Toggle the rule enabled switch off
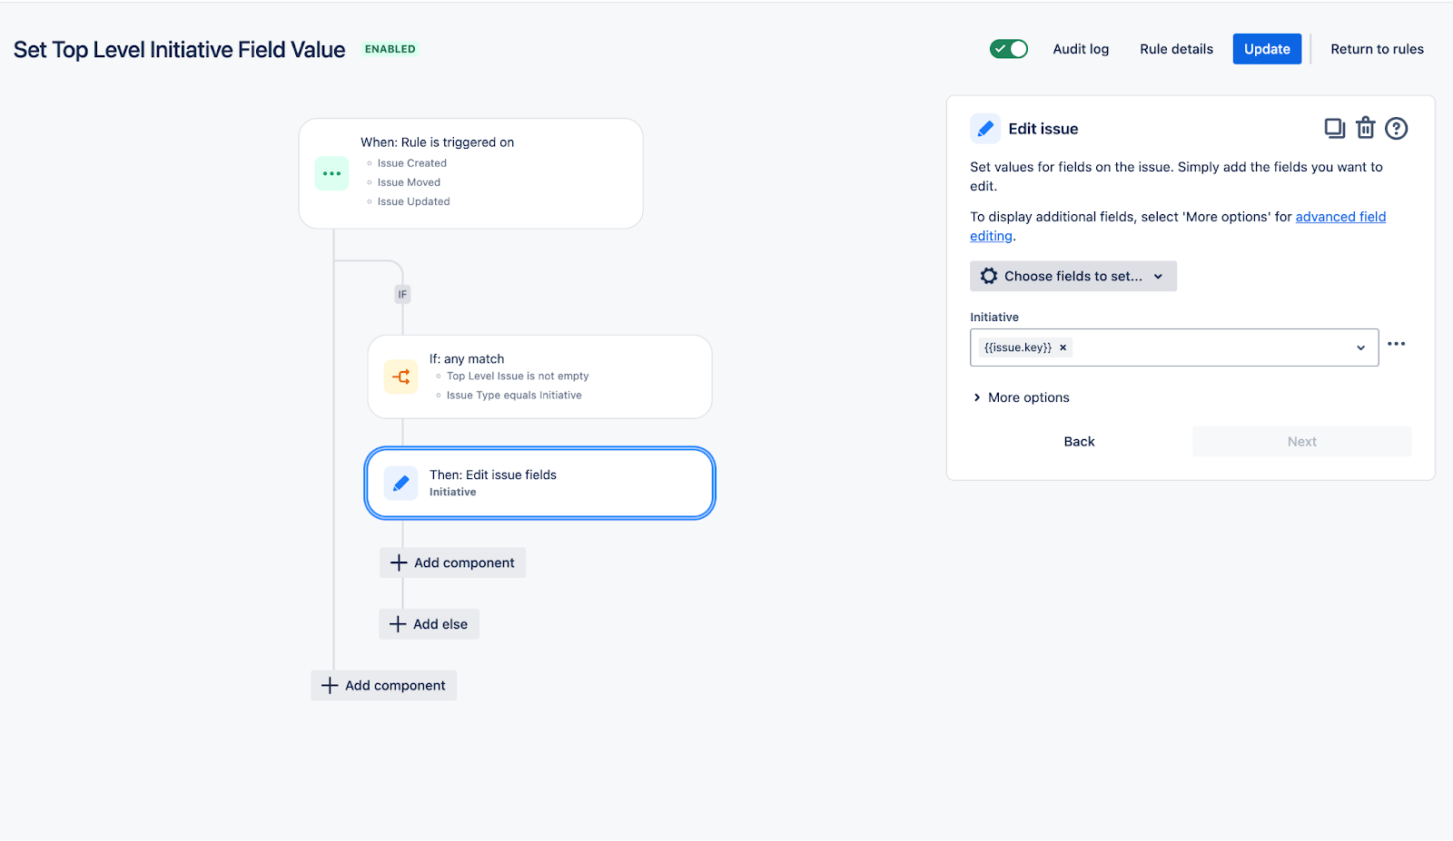Screen dimensions: 1453x841 (x=1008, y=49)
